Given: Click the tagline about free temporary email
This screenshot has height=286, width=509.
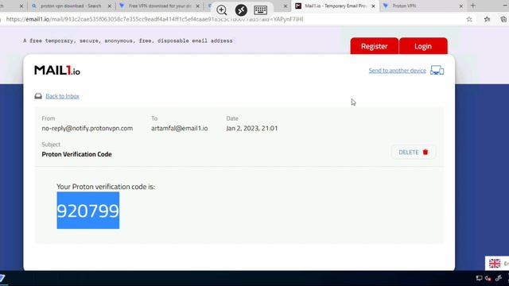Looking at the screenshot, I should pyautogui.click(x=127, y=41).
